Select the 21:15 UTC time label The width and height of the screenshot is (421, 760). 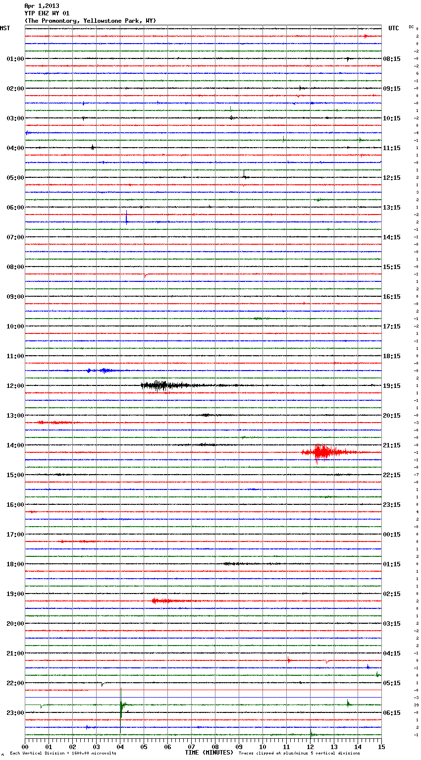tap(392, 445)
